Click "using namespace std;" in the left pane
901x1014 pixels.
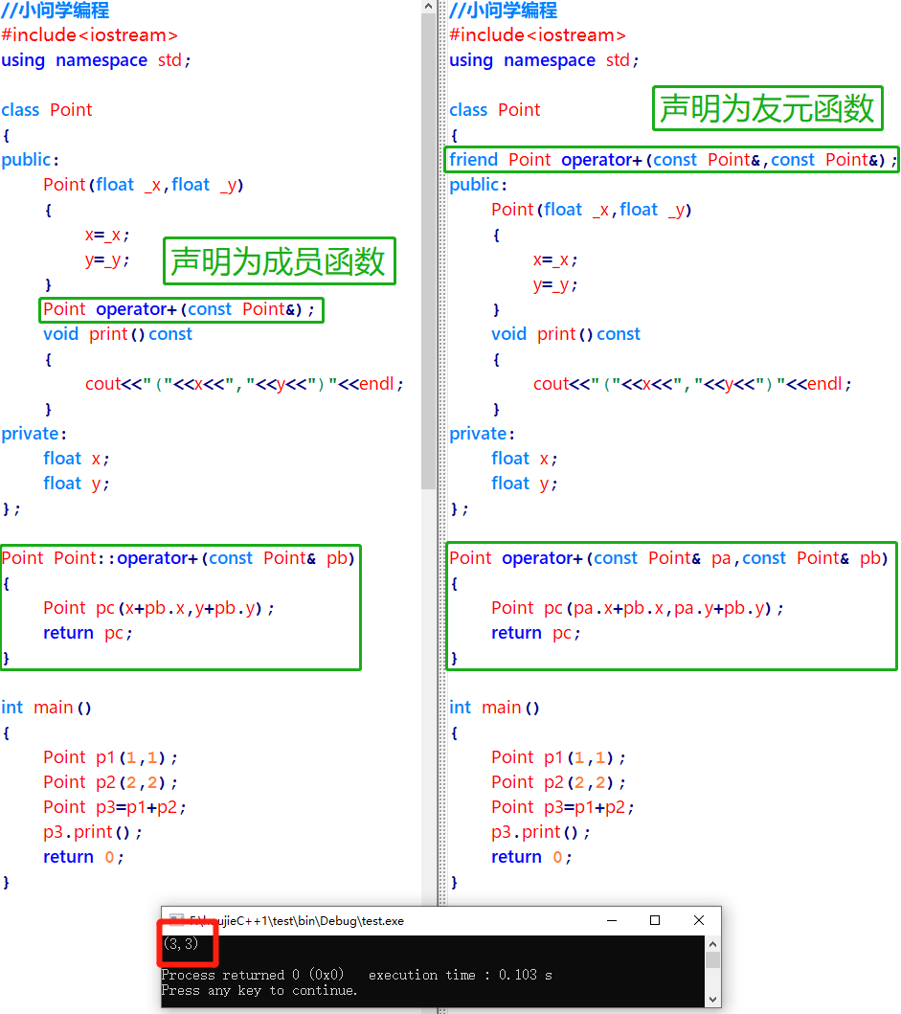96,60
